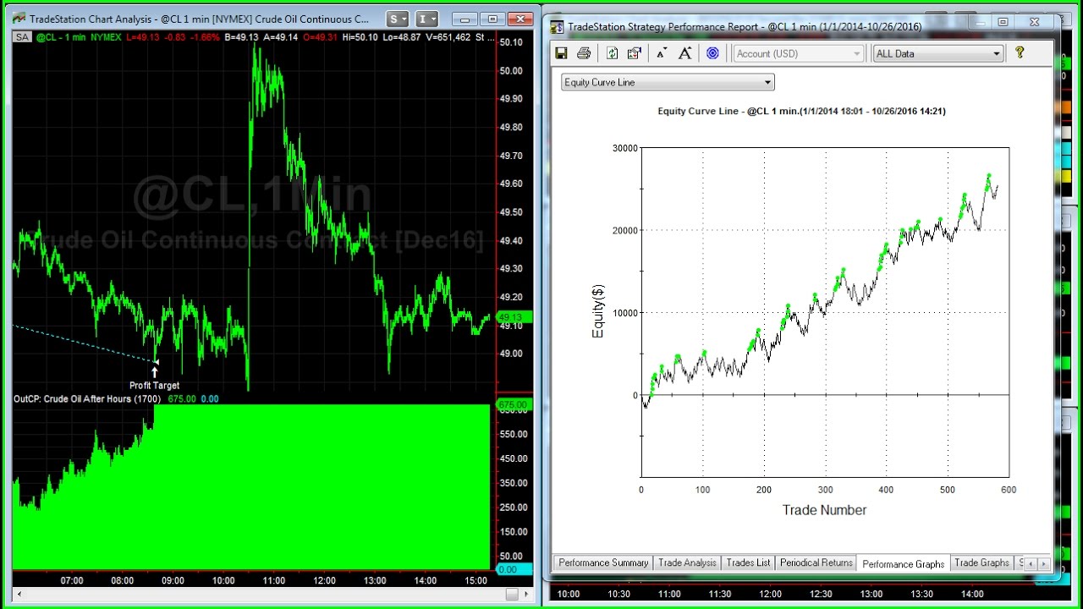Switch to the Trade Graphs tab
The width and height of the screenshot is (1083, 609).
click(981, 562)
